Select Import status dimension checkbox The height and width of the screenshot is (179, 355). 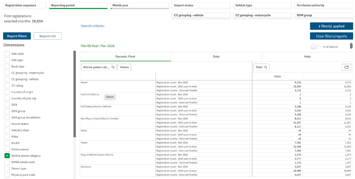(x=7, y=124)
